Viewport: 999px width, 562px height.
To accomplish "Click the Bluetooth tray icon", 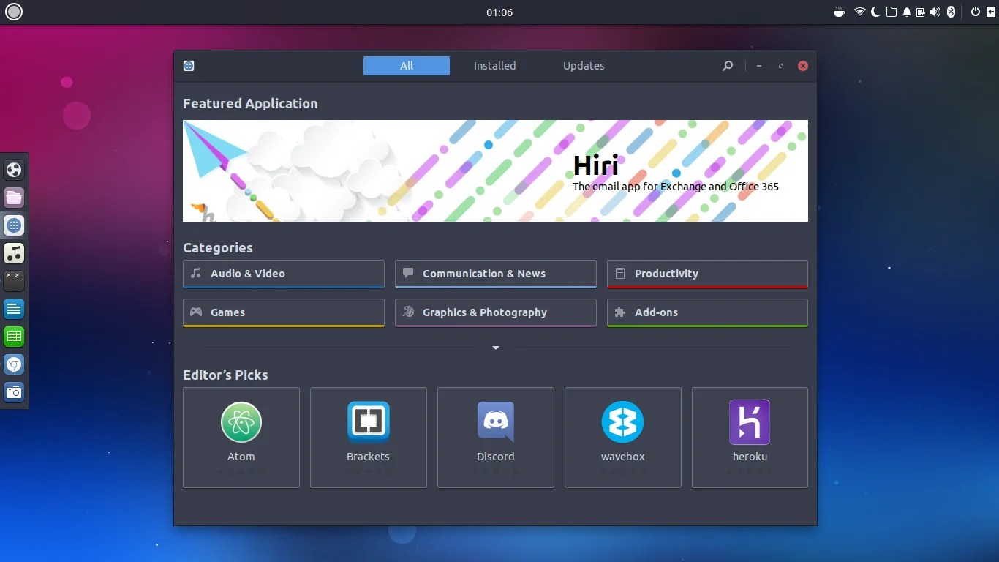I will (x=951, y=12).
